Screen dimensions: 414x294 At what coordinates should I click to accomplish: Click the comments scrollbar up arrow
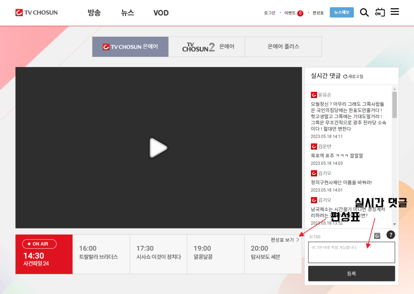coord(395,89)
